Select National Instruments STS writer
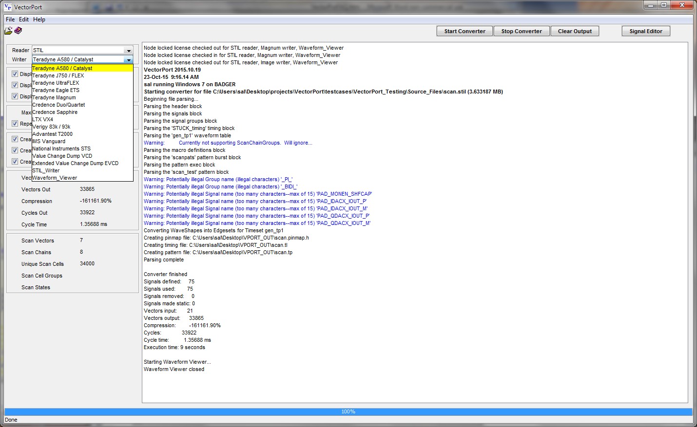 [61, 149]
